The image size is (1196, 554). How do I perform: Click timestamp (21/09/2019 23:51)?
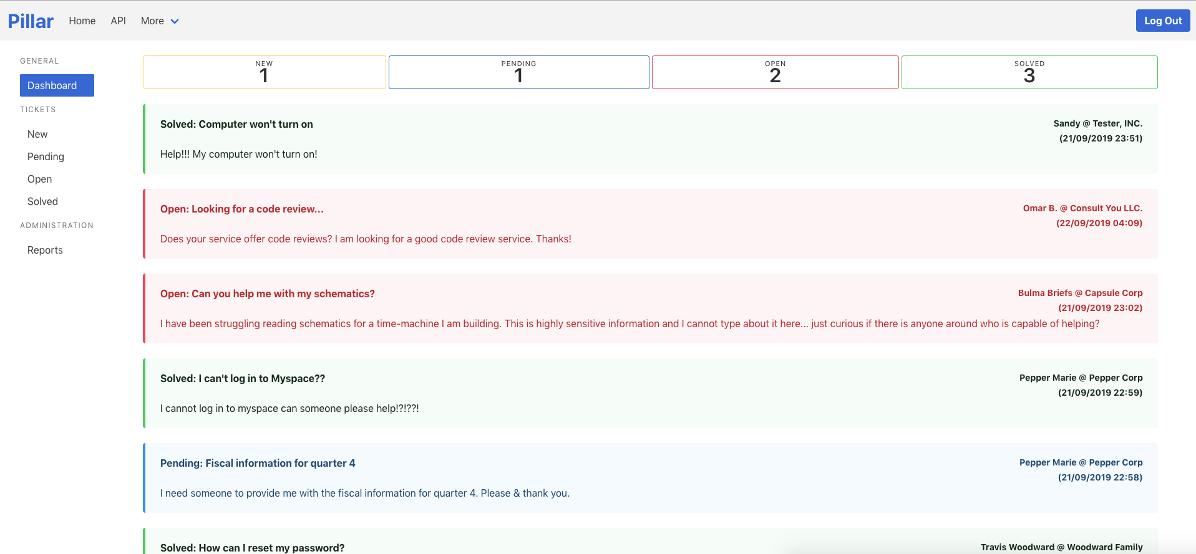[1101, 138]
